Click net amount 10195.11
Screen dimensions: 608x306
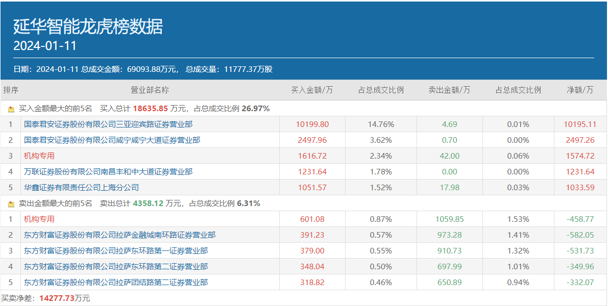[580, 124]
